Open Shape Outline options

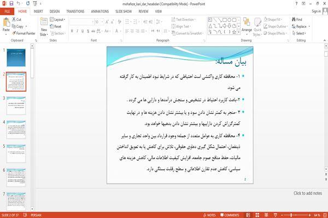(276, 26)
